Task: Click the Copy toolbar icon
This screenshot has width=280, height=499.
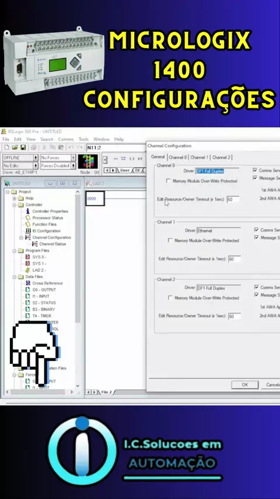Action: pos(52,147)
